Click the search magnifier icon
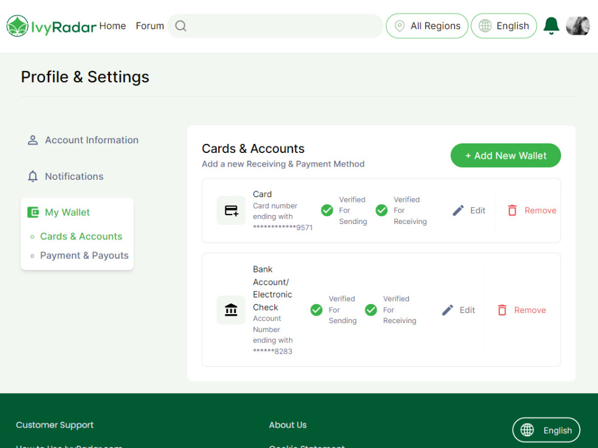Screen dimensions: 598x448 tap(181, 26)
